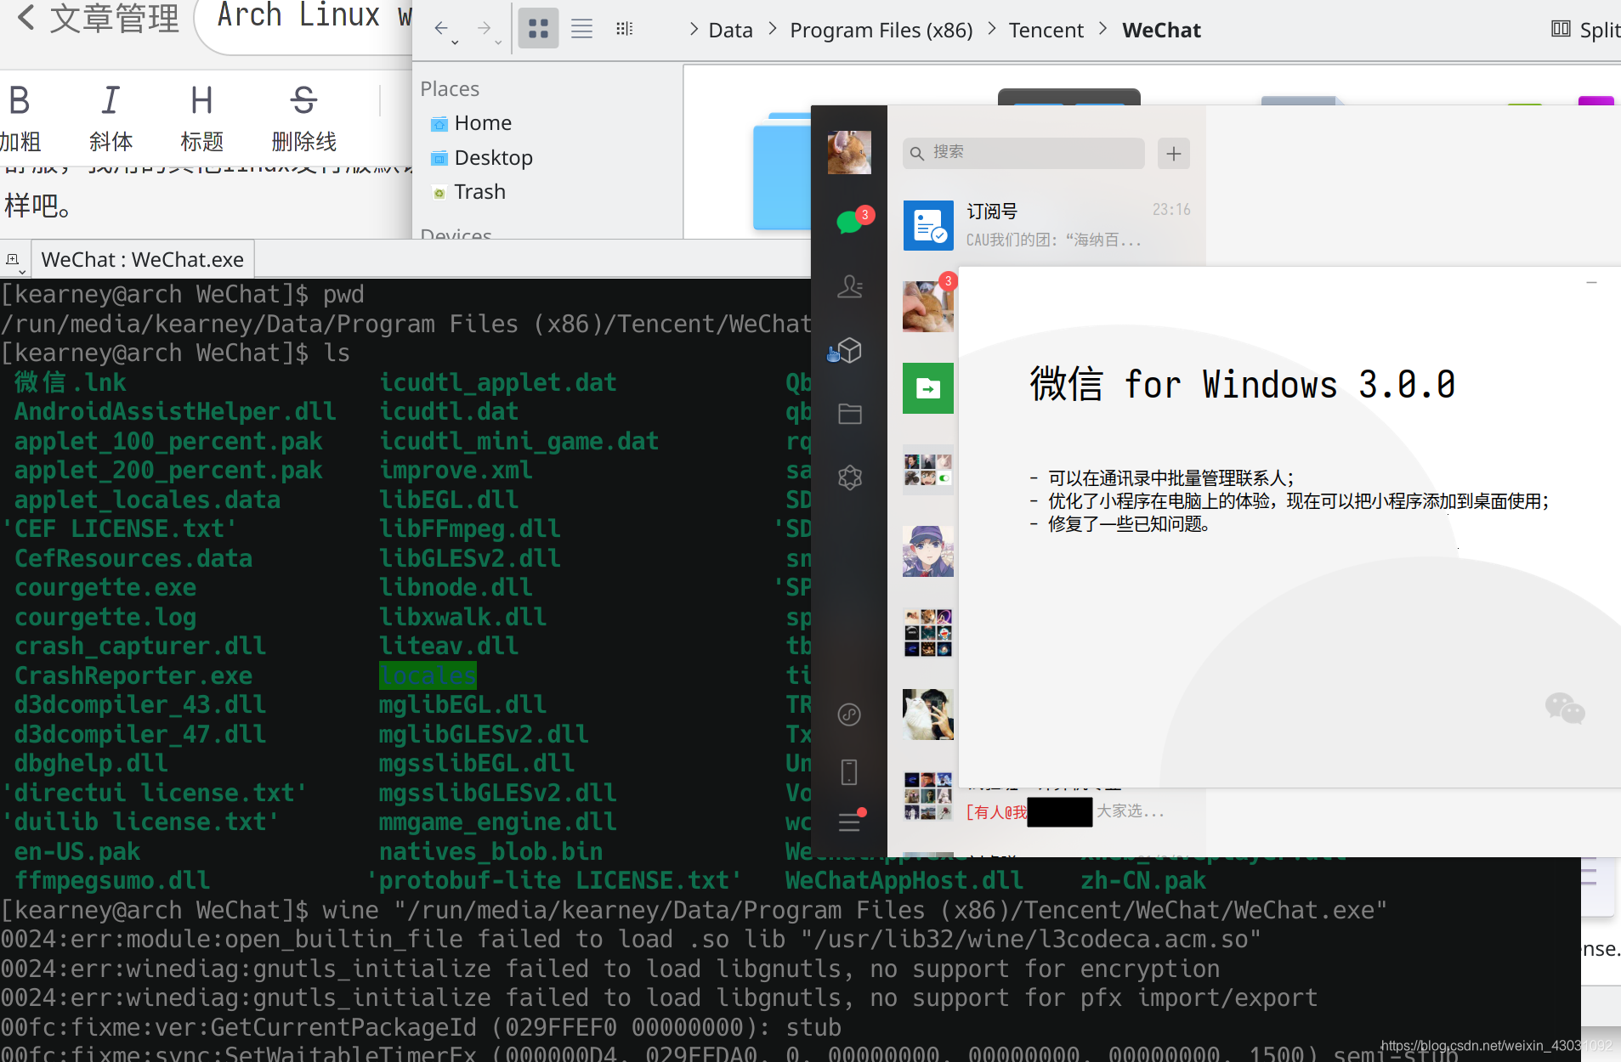Open WeChat favorites cube icon
1621x1062 pixels.
[x=848, y=350]
